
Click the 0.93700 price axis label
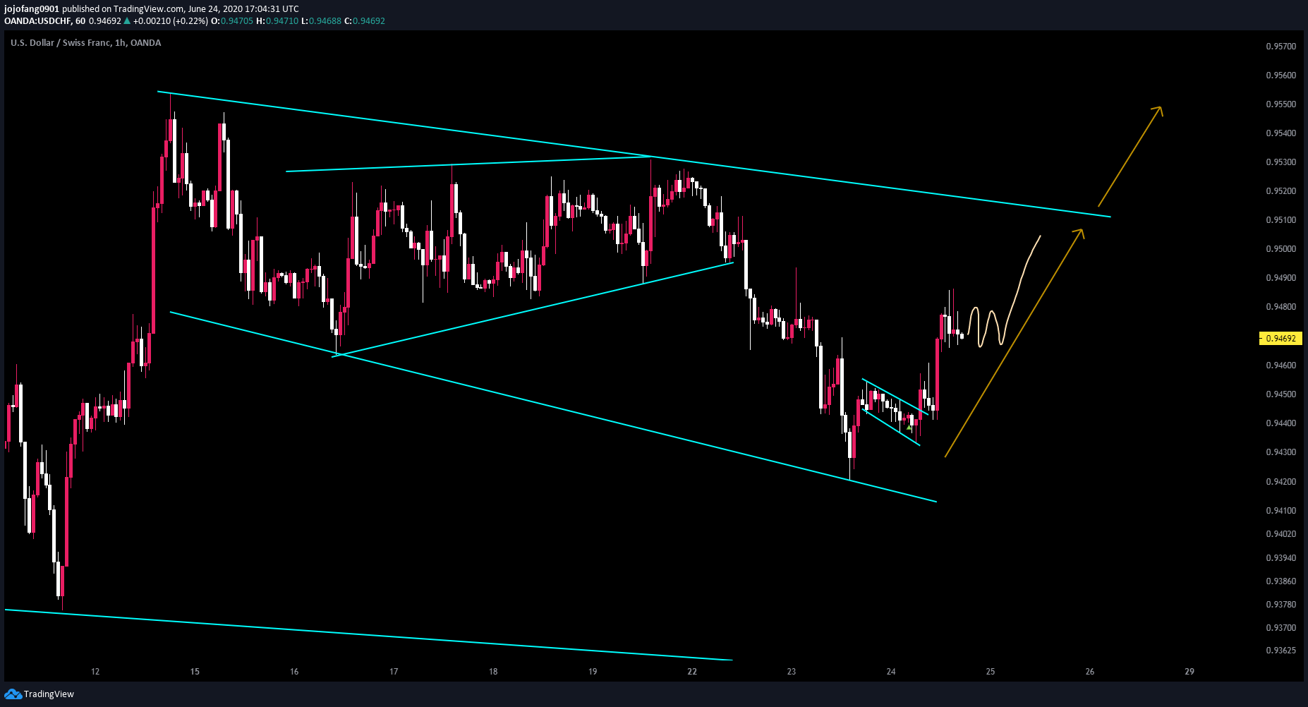pyautogui.click(x=1281, y=628)
